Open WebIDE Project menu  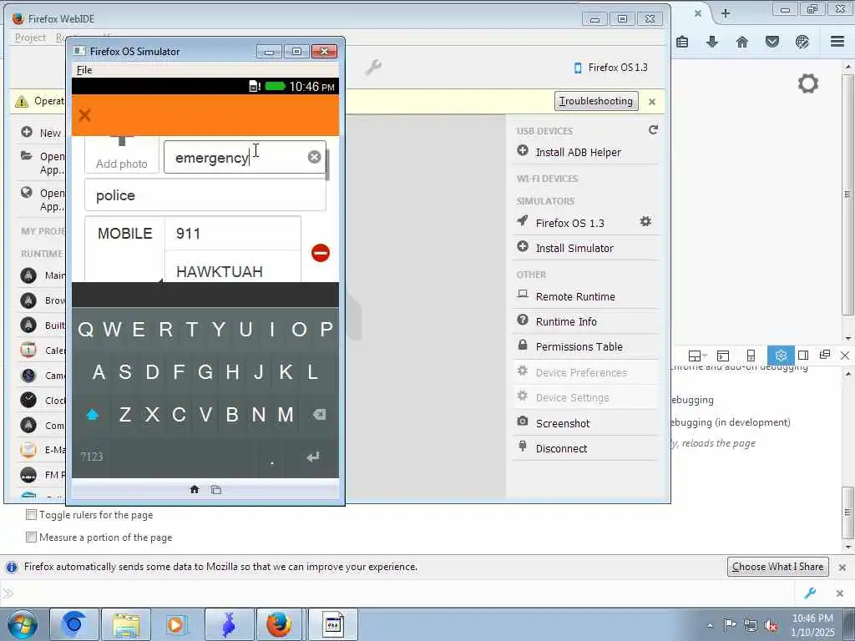[x=30, y=37]
